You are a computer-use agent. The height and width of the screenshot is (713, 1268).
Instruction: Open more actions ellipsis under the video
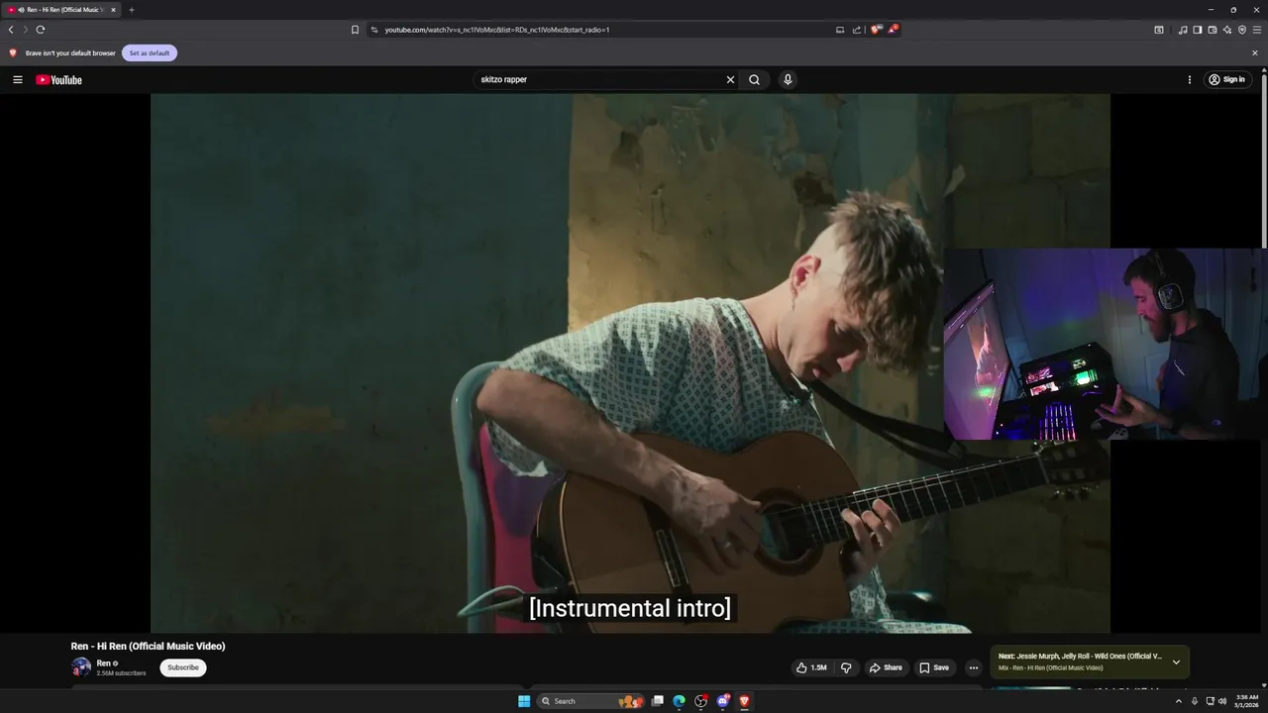click(973, 667)
